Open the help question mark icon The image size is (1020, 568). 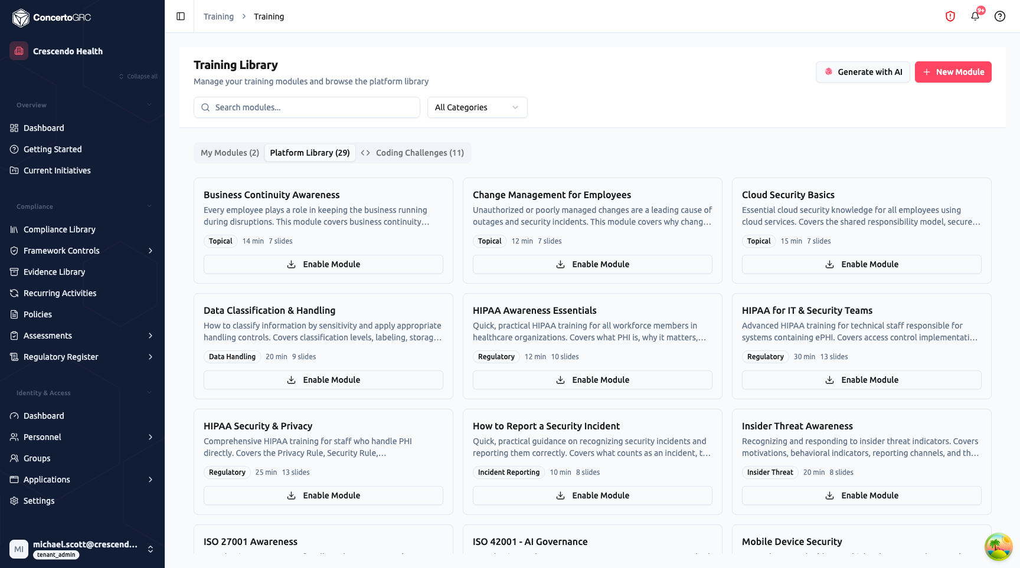(x=1000, y=17)
